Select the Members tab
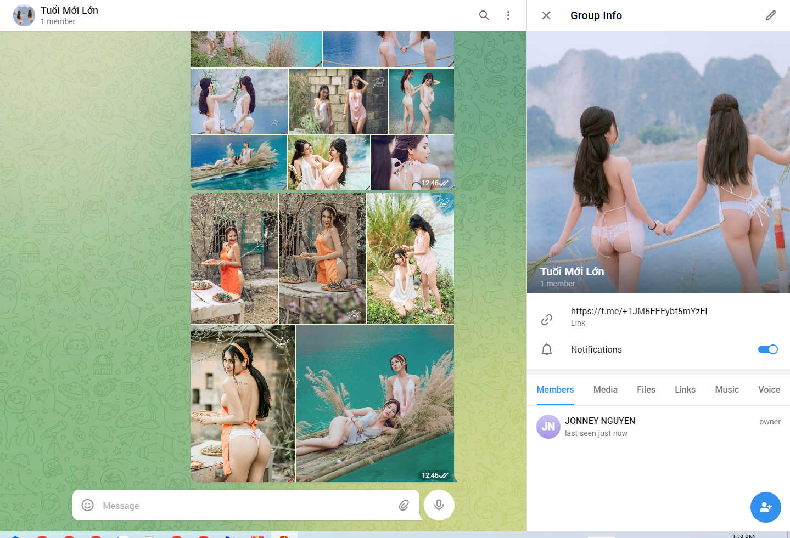 pyautogui.click(x=555, y=389)
